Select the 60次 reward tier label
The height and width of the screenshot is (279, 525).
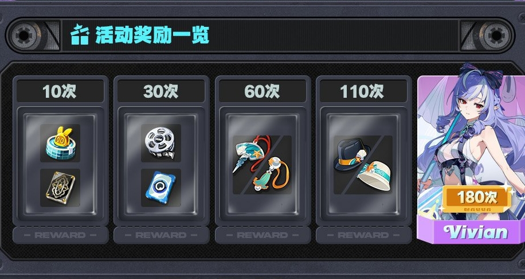pos(262,91)
